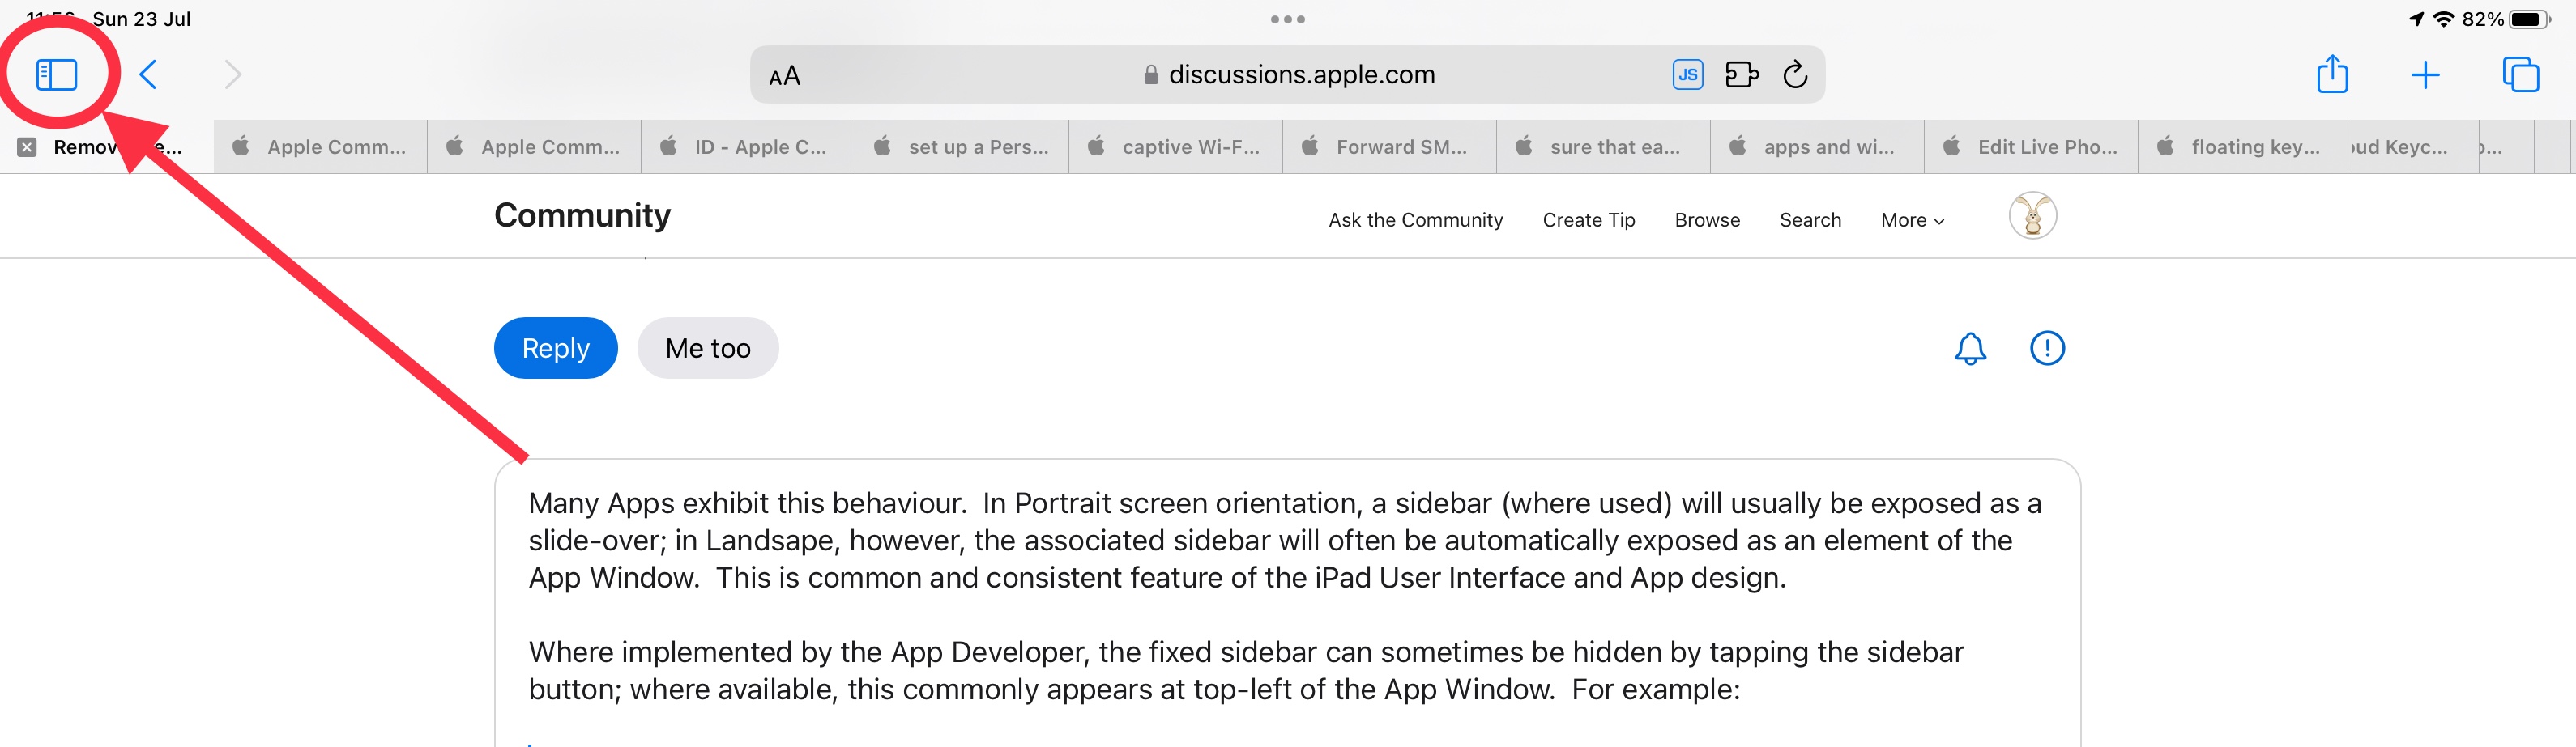Report the post using the exclamation icon
The image size is (2576, 747).
point(2046,349)
